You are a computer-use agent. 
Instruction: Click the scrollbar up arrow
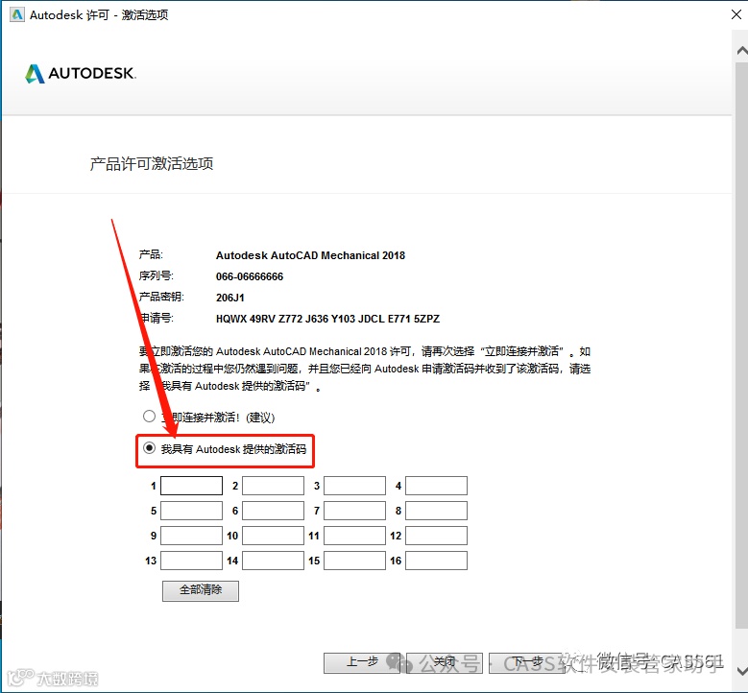tap(741, 50)
